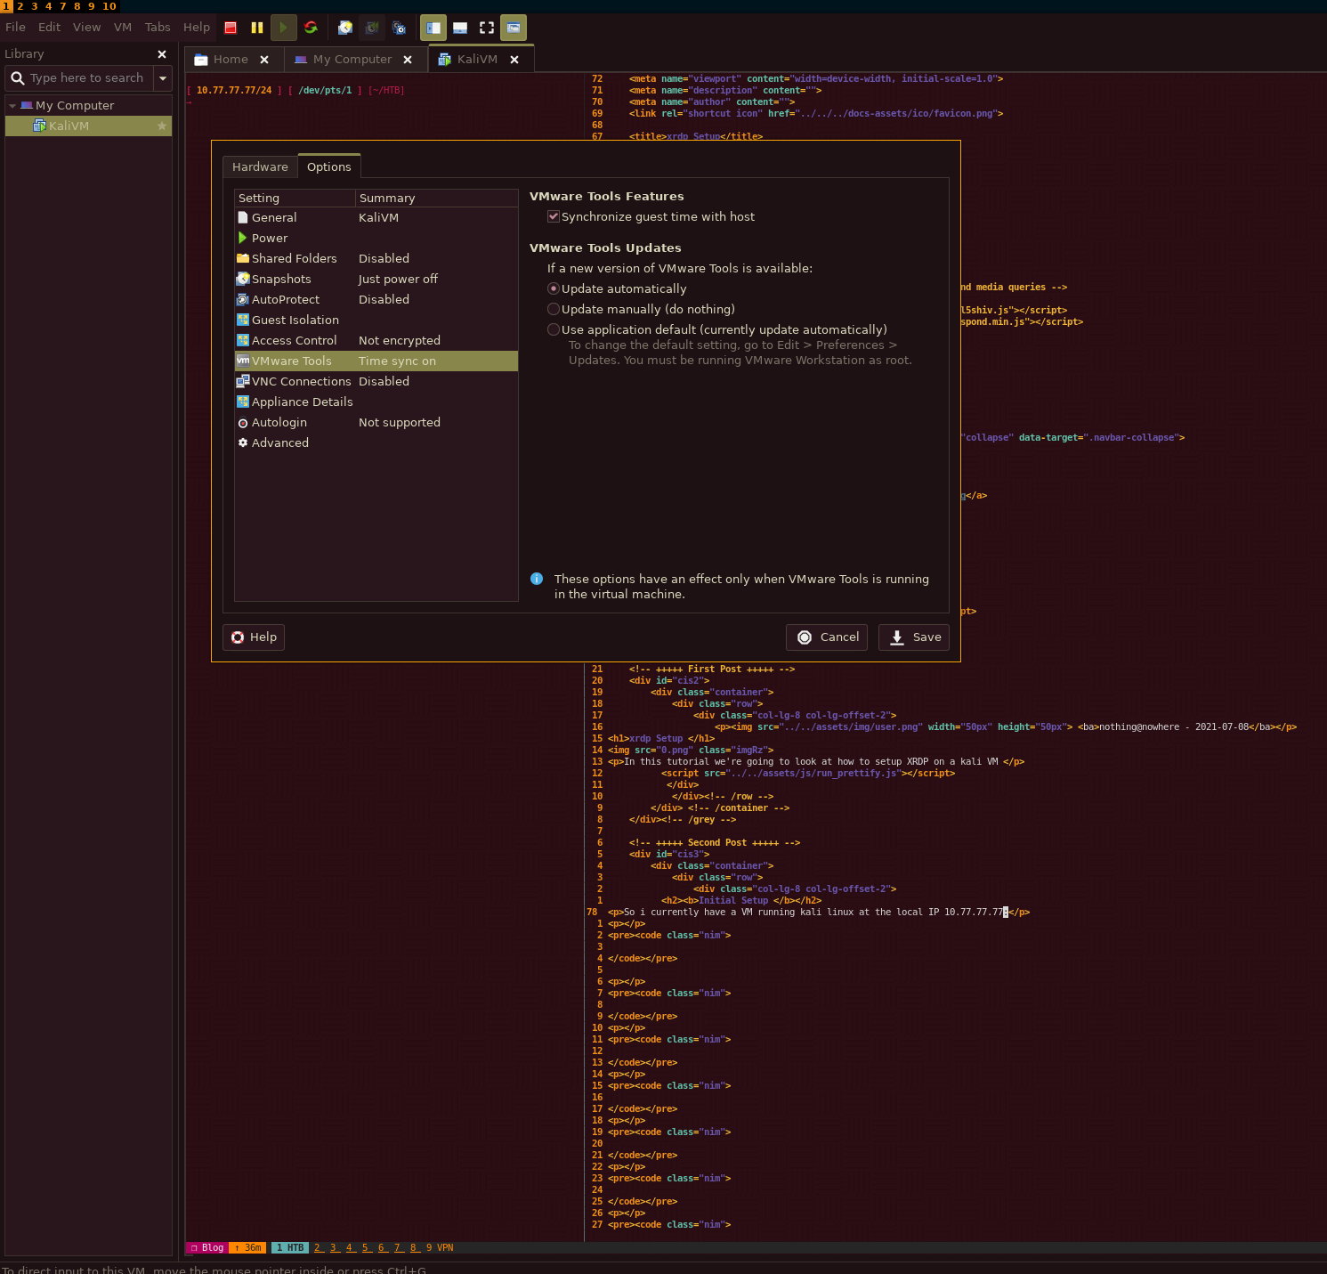Click the Save button
Viewport: 1327px width, 1274px height.
(914, 637)
